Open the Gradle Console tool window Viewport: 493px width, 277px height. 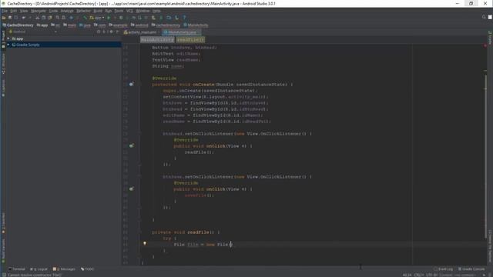click(471, 269)
